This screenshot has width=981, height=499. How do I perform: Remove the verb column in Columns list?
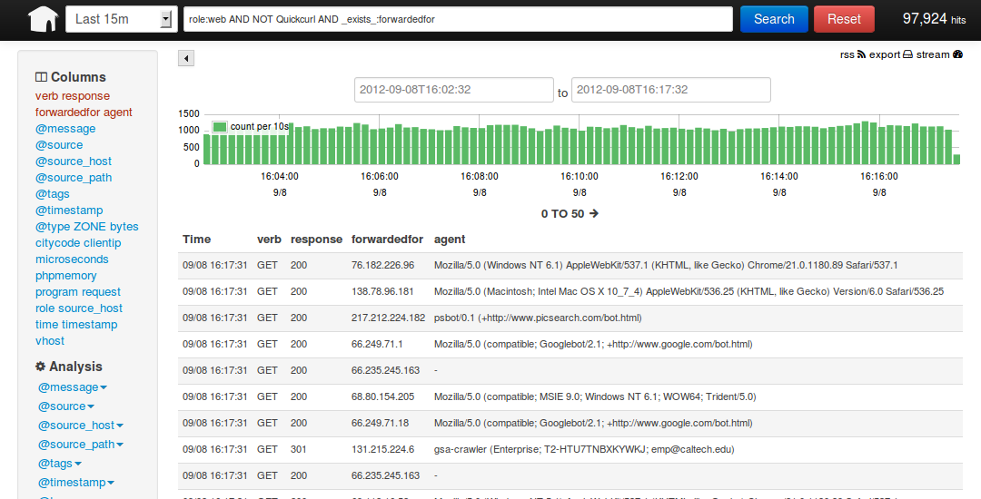(x=47, y=96)
